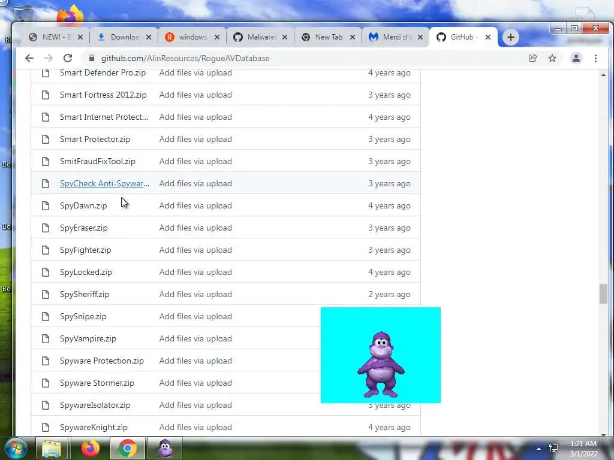Open Smart Defender Pro.zip file
The width and height of the screenshot is (614, 460).
tap(103, 72)
